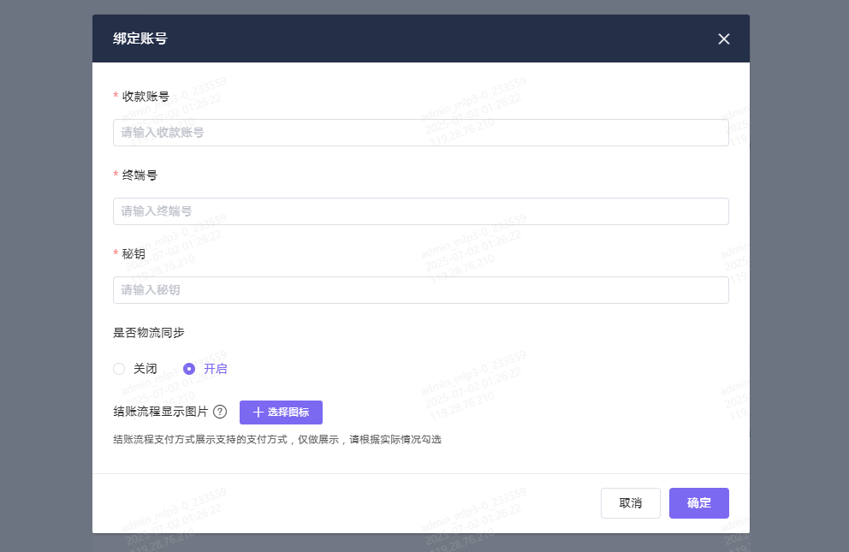This screenshot has width=849, height=552.
Task: Click the 收款账号 field label
Action: [145, 97]
